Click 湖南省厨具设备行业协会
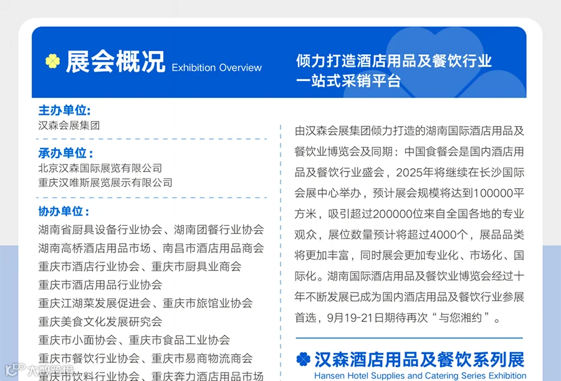The height and width of the screenshot is (381, 561). click(100, 229)
